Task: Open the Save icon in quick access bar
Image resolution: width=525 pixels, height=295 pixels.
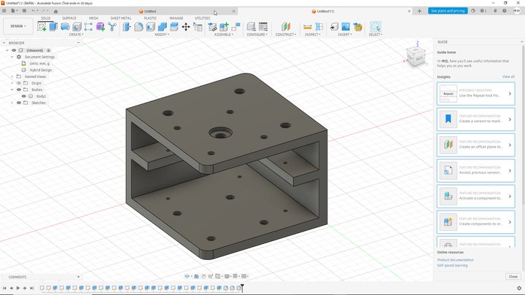Action: [24, 11]
